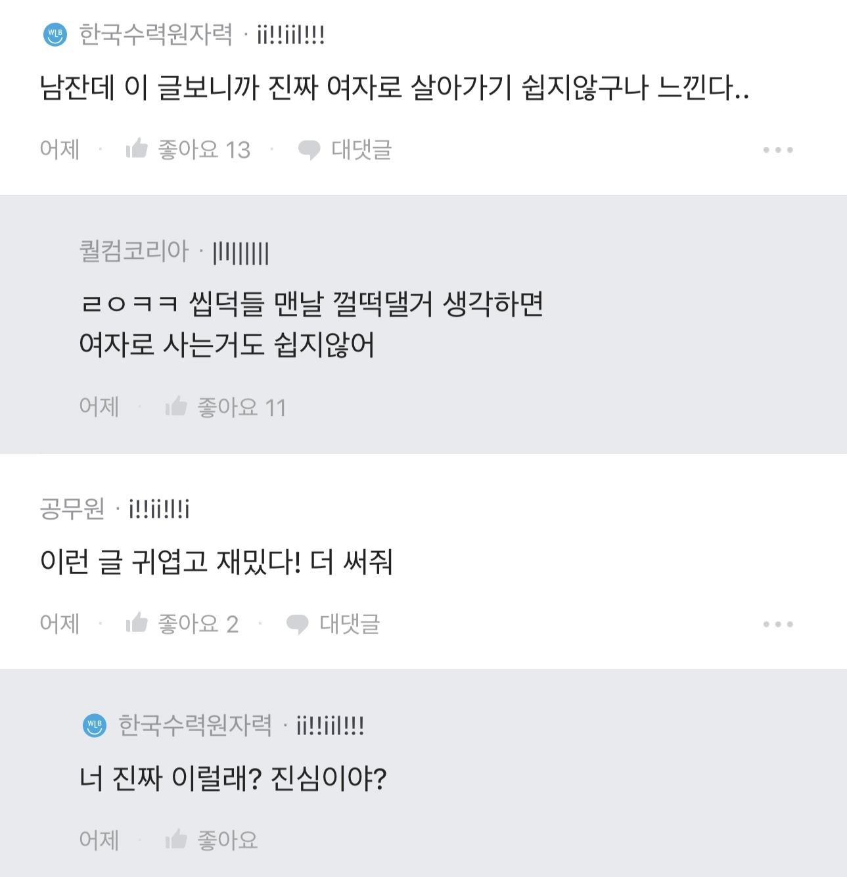
Task: Open more options for 공무원 comment
Action: coord(778,624)
